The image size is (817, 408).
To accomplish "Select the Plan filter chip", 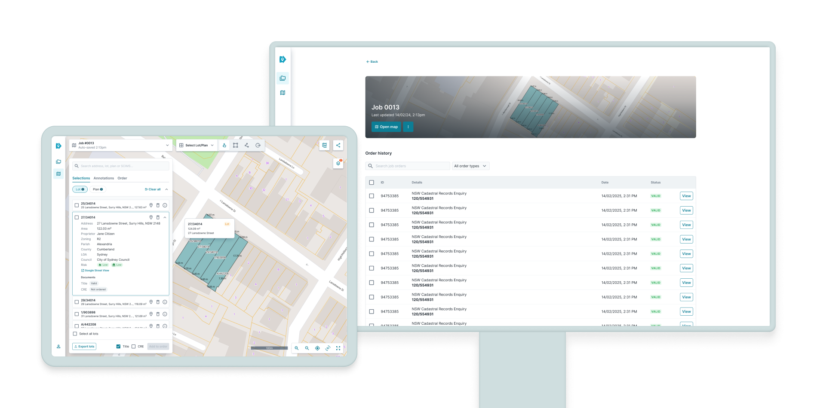I will [x=98, y=189].
